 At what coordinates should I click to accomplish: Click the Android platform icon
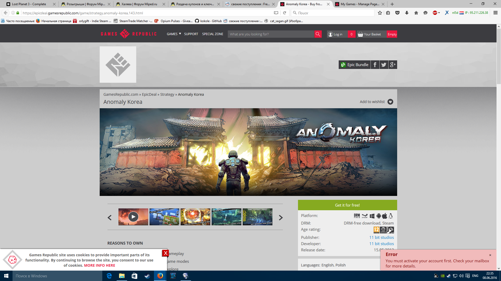(379, 216)
